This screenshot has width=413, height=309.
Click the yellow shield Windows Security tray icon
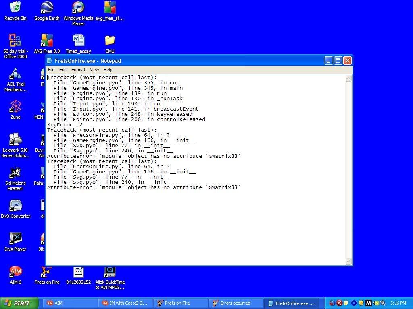(x=361, y=303)
